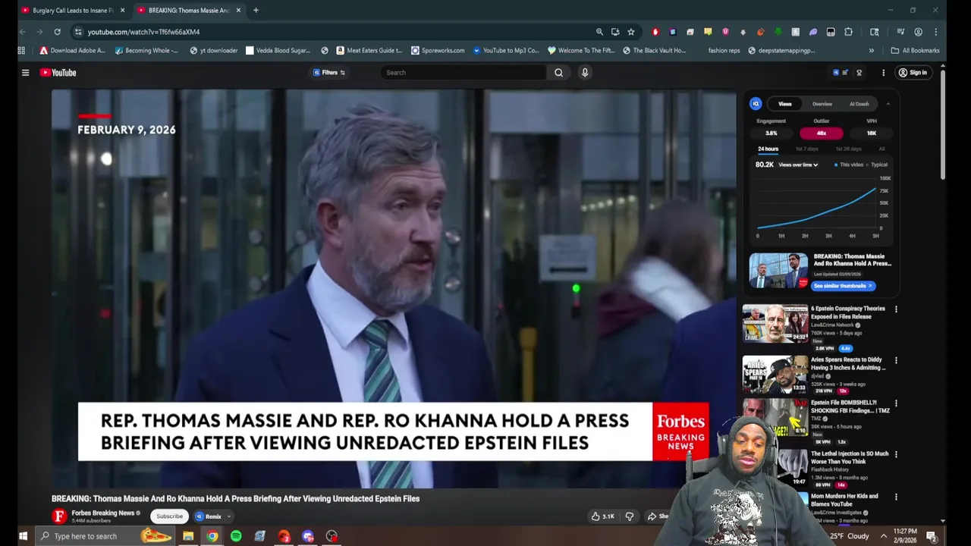Switch to the AI Coach tab
The image size is (971, 546).
coord(859,104)
